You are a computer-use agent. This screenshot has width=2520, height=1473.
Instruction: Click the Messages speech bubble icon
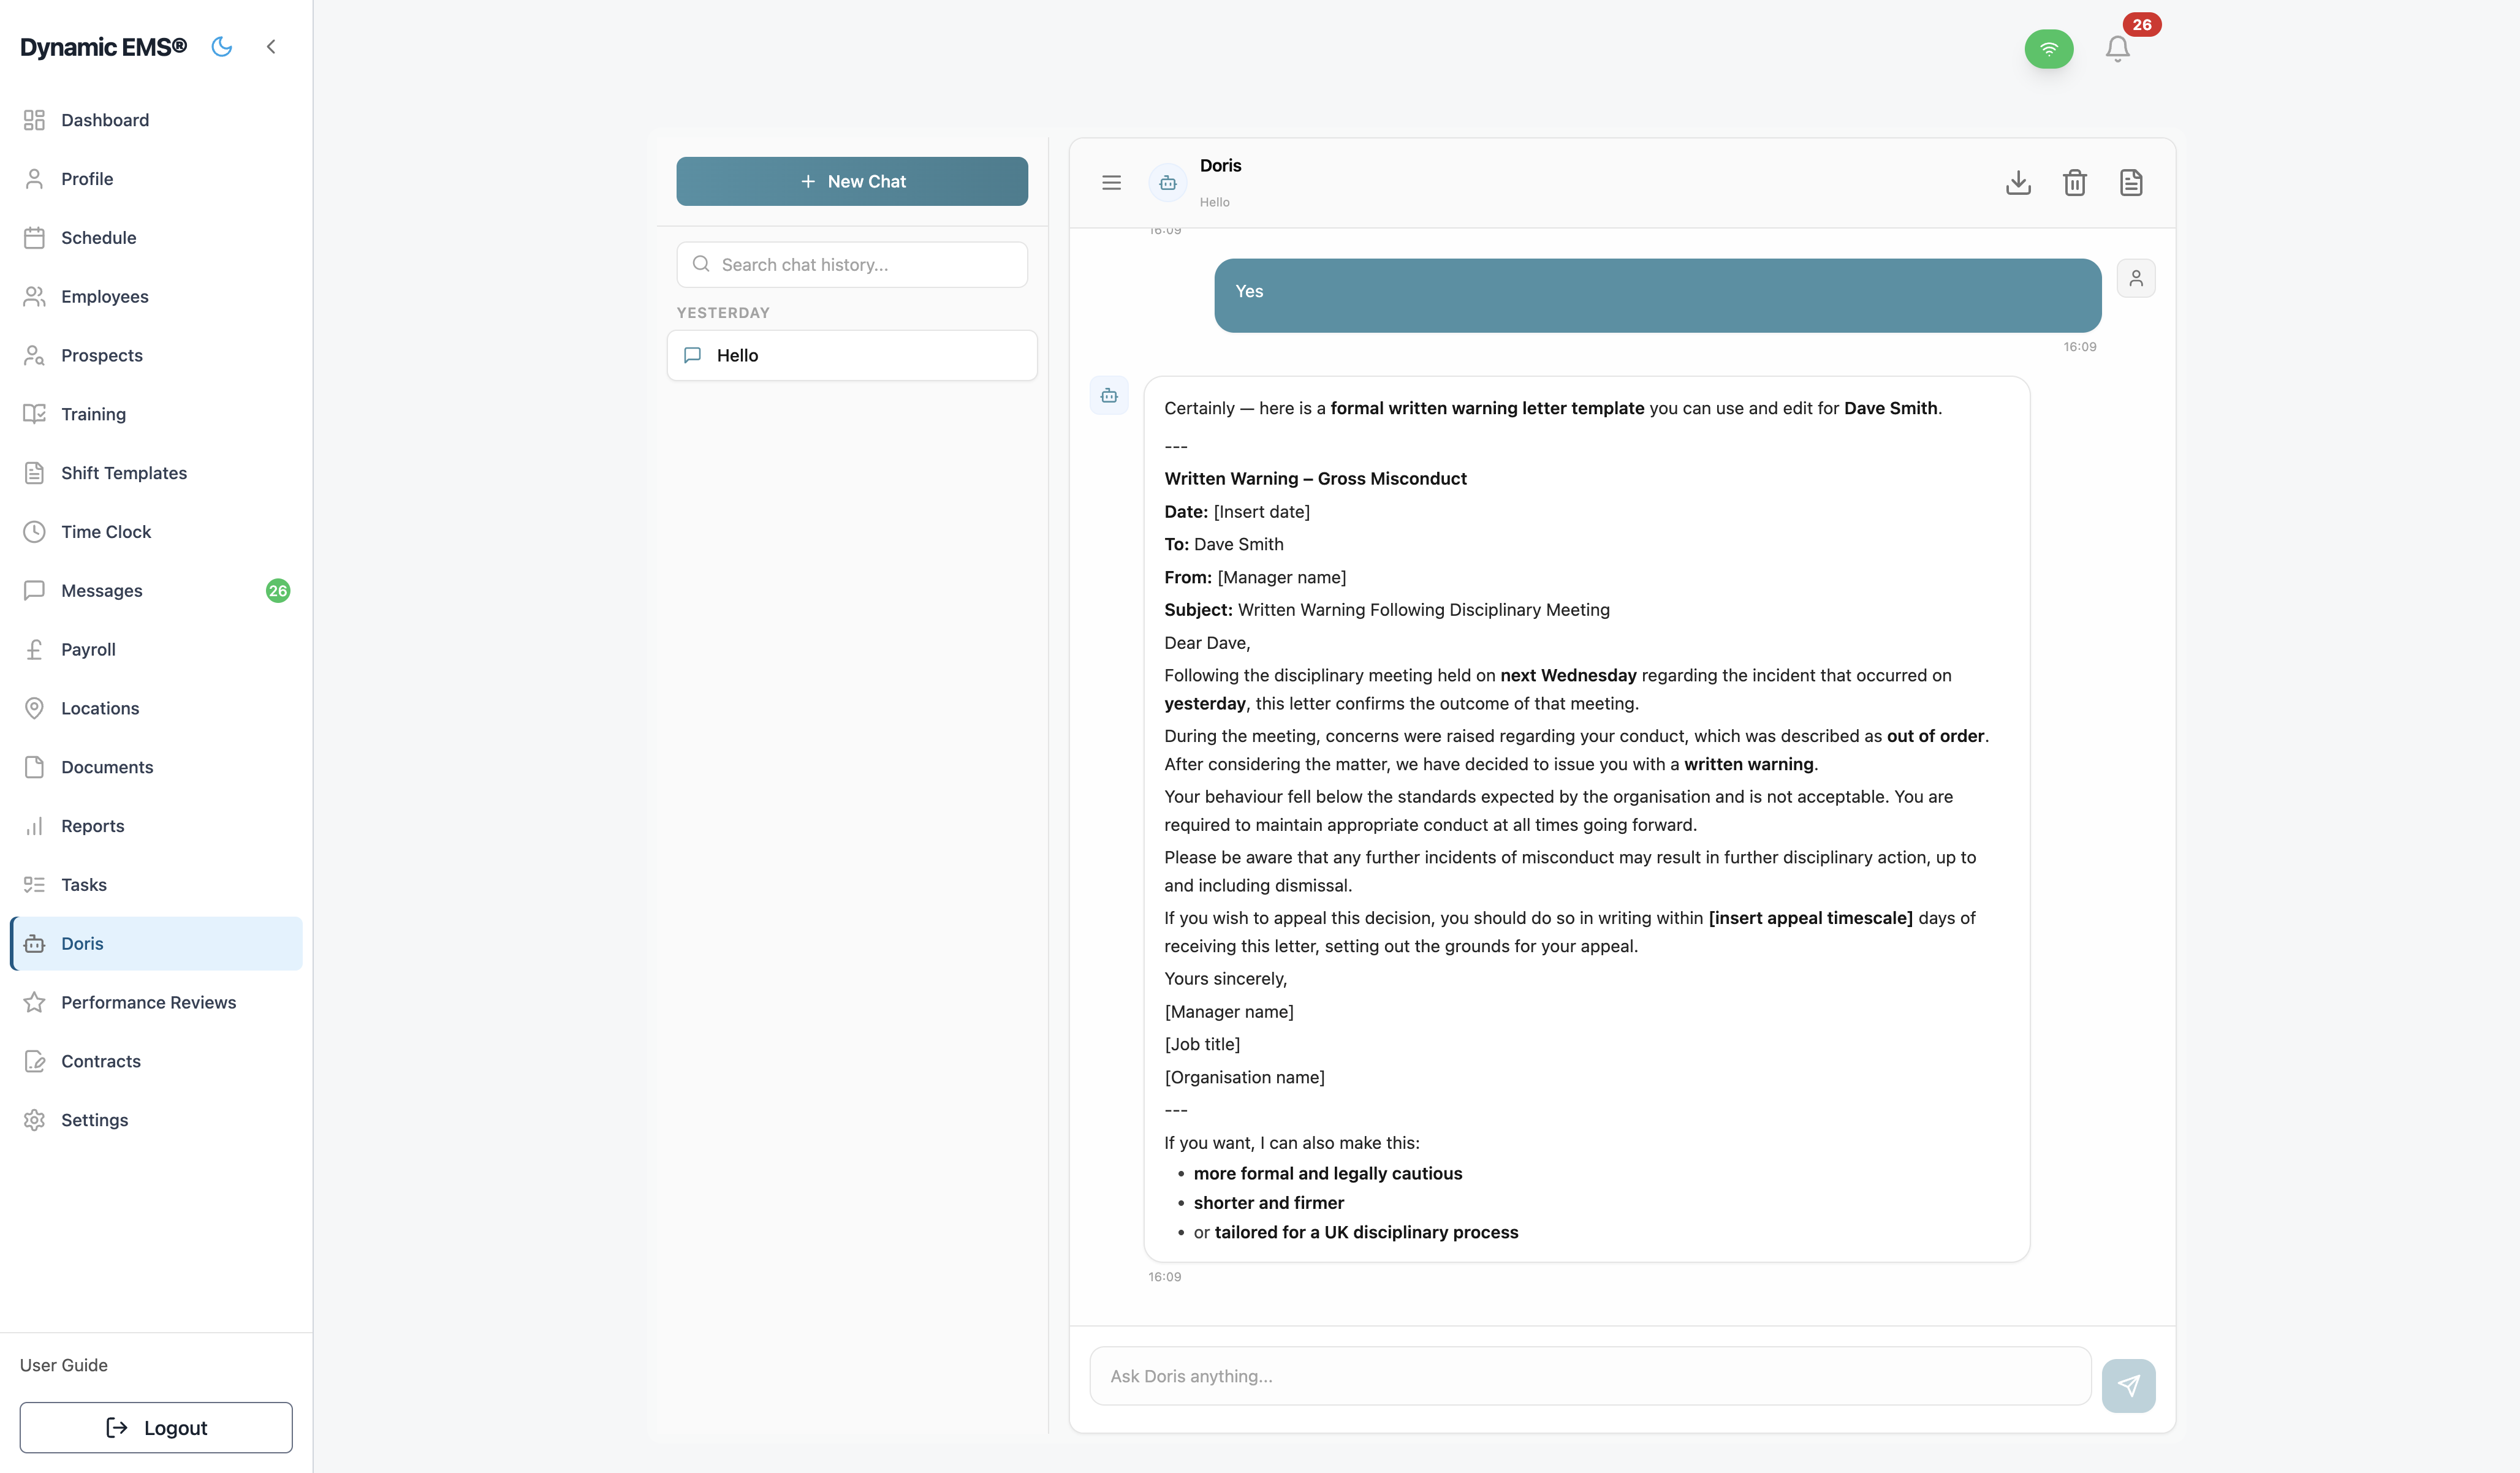click(x=34, y=591)
